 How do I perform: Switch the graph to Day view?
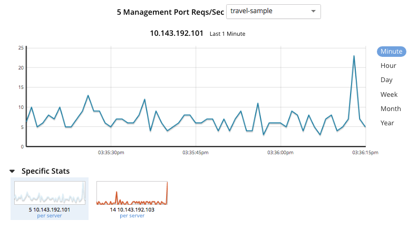[x=386, y=80]
